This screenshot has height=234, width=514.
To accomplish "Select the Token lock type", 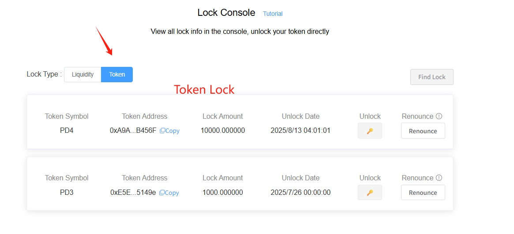I will (117, 74).
